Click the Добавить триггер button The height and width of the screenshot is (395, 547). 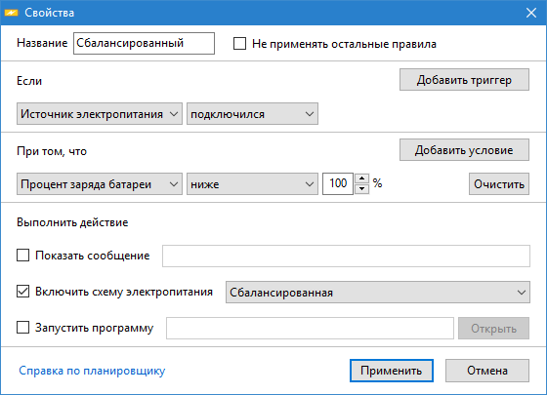(x=464, y=80)
